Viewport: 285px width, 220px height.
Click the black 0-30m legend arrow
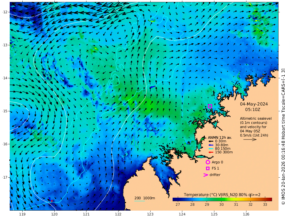tap(211, 141)
